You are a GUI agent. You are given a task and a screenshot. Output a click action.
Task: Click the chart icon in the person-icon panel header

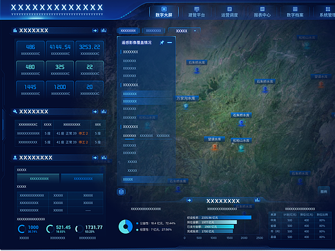(104, 158)
